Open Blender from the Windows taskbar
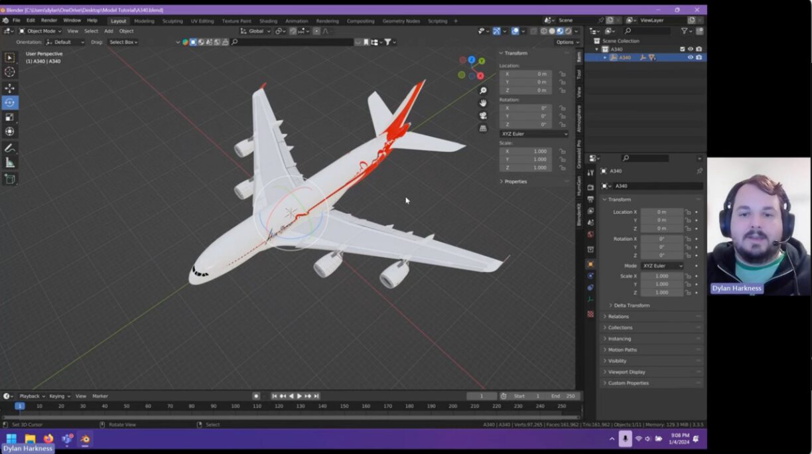Image resolution: width=812 pixels, height=454 pixels. coord(85,439)
